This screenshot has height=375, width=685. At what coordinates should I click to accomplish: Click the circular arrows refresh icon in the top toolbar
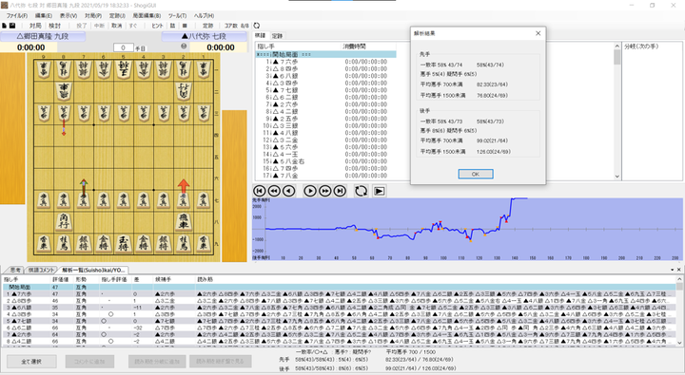tap(257, 26)
